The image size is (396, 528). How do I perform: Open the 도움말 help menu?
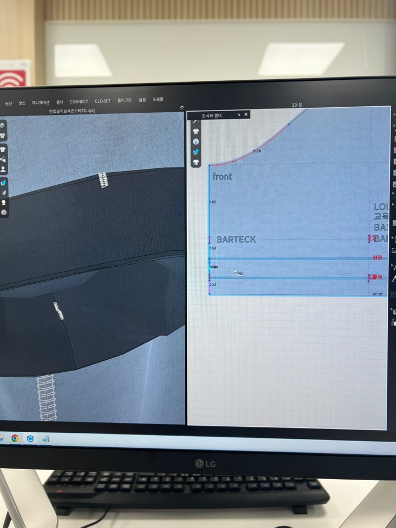[x=158, y=100]
